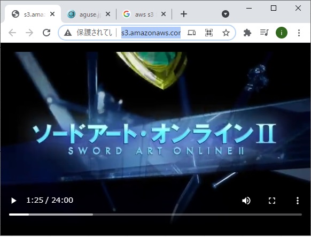This screenshot has height=237, width=311.
Task: Click the 保護されてい security label
Action: [94, 33]
